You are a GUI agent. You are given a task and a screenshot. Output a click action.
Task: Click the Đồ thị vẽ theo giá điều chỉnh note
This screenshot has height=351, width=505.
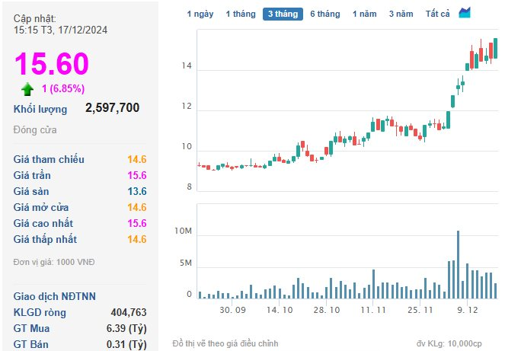click(x=225, y=343)
